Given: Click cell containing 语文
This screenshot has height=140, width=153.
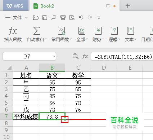Looking at the screenshot, I should point(52,75).
